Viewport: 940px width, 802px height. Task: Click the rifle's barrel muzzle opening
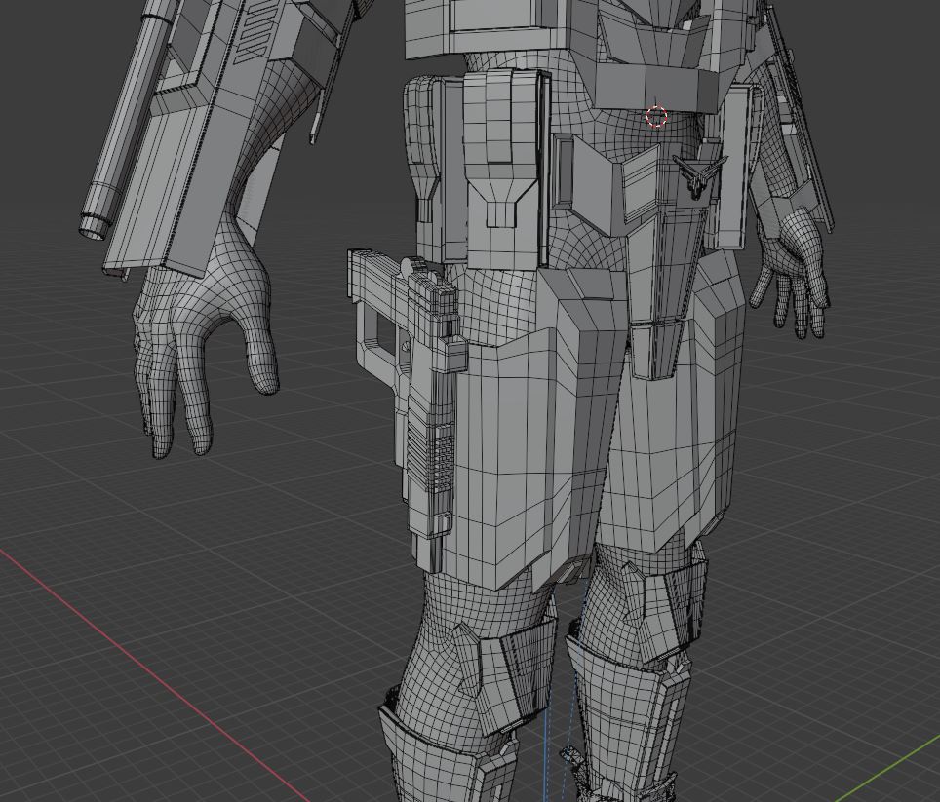coord(95,229)
